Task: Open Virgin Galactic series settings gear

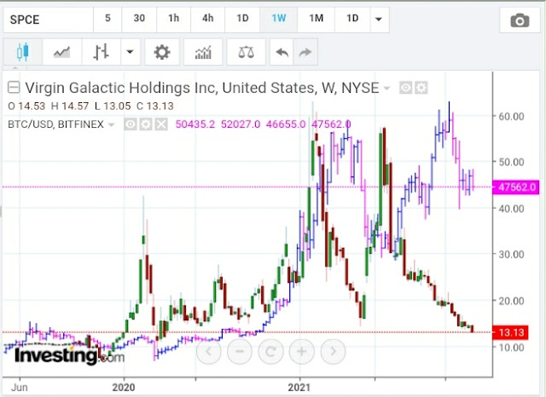Action: pos(421,88)
